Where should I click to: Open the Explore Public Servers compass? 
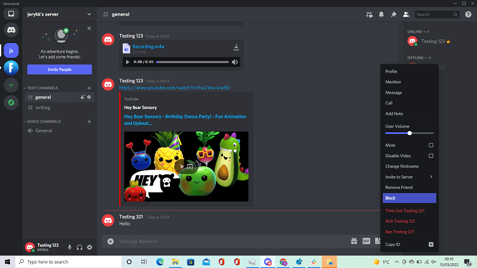12,103
